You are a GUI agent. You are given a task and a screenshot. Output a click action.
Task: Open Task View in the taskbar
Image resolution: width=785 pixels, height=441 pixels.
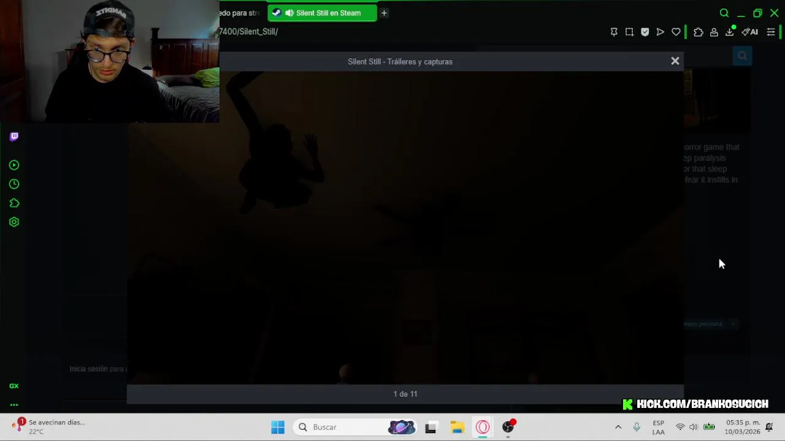click(x=431, y=427)
